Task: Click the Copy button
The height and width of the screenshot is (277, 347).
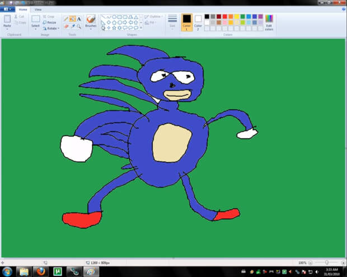Action: tap(20, 22)
